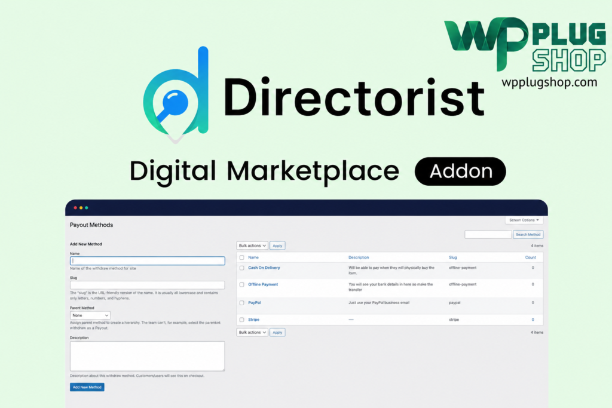The height and width of the screenshot is (408, 612).
Task: Open the bottom Bulk actions dropdown
Action: click(252, 332)
